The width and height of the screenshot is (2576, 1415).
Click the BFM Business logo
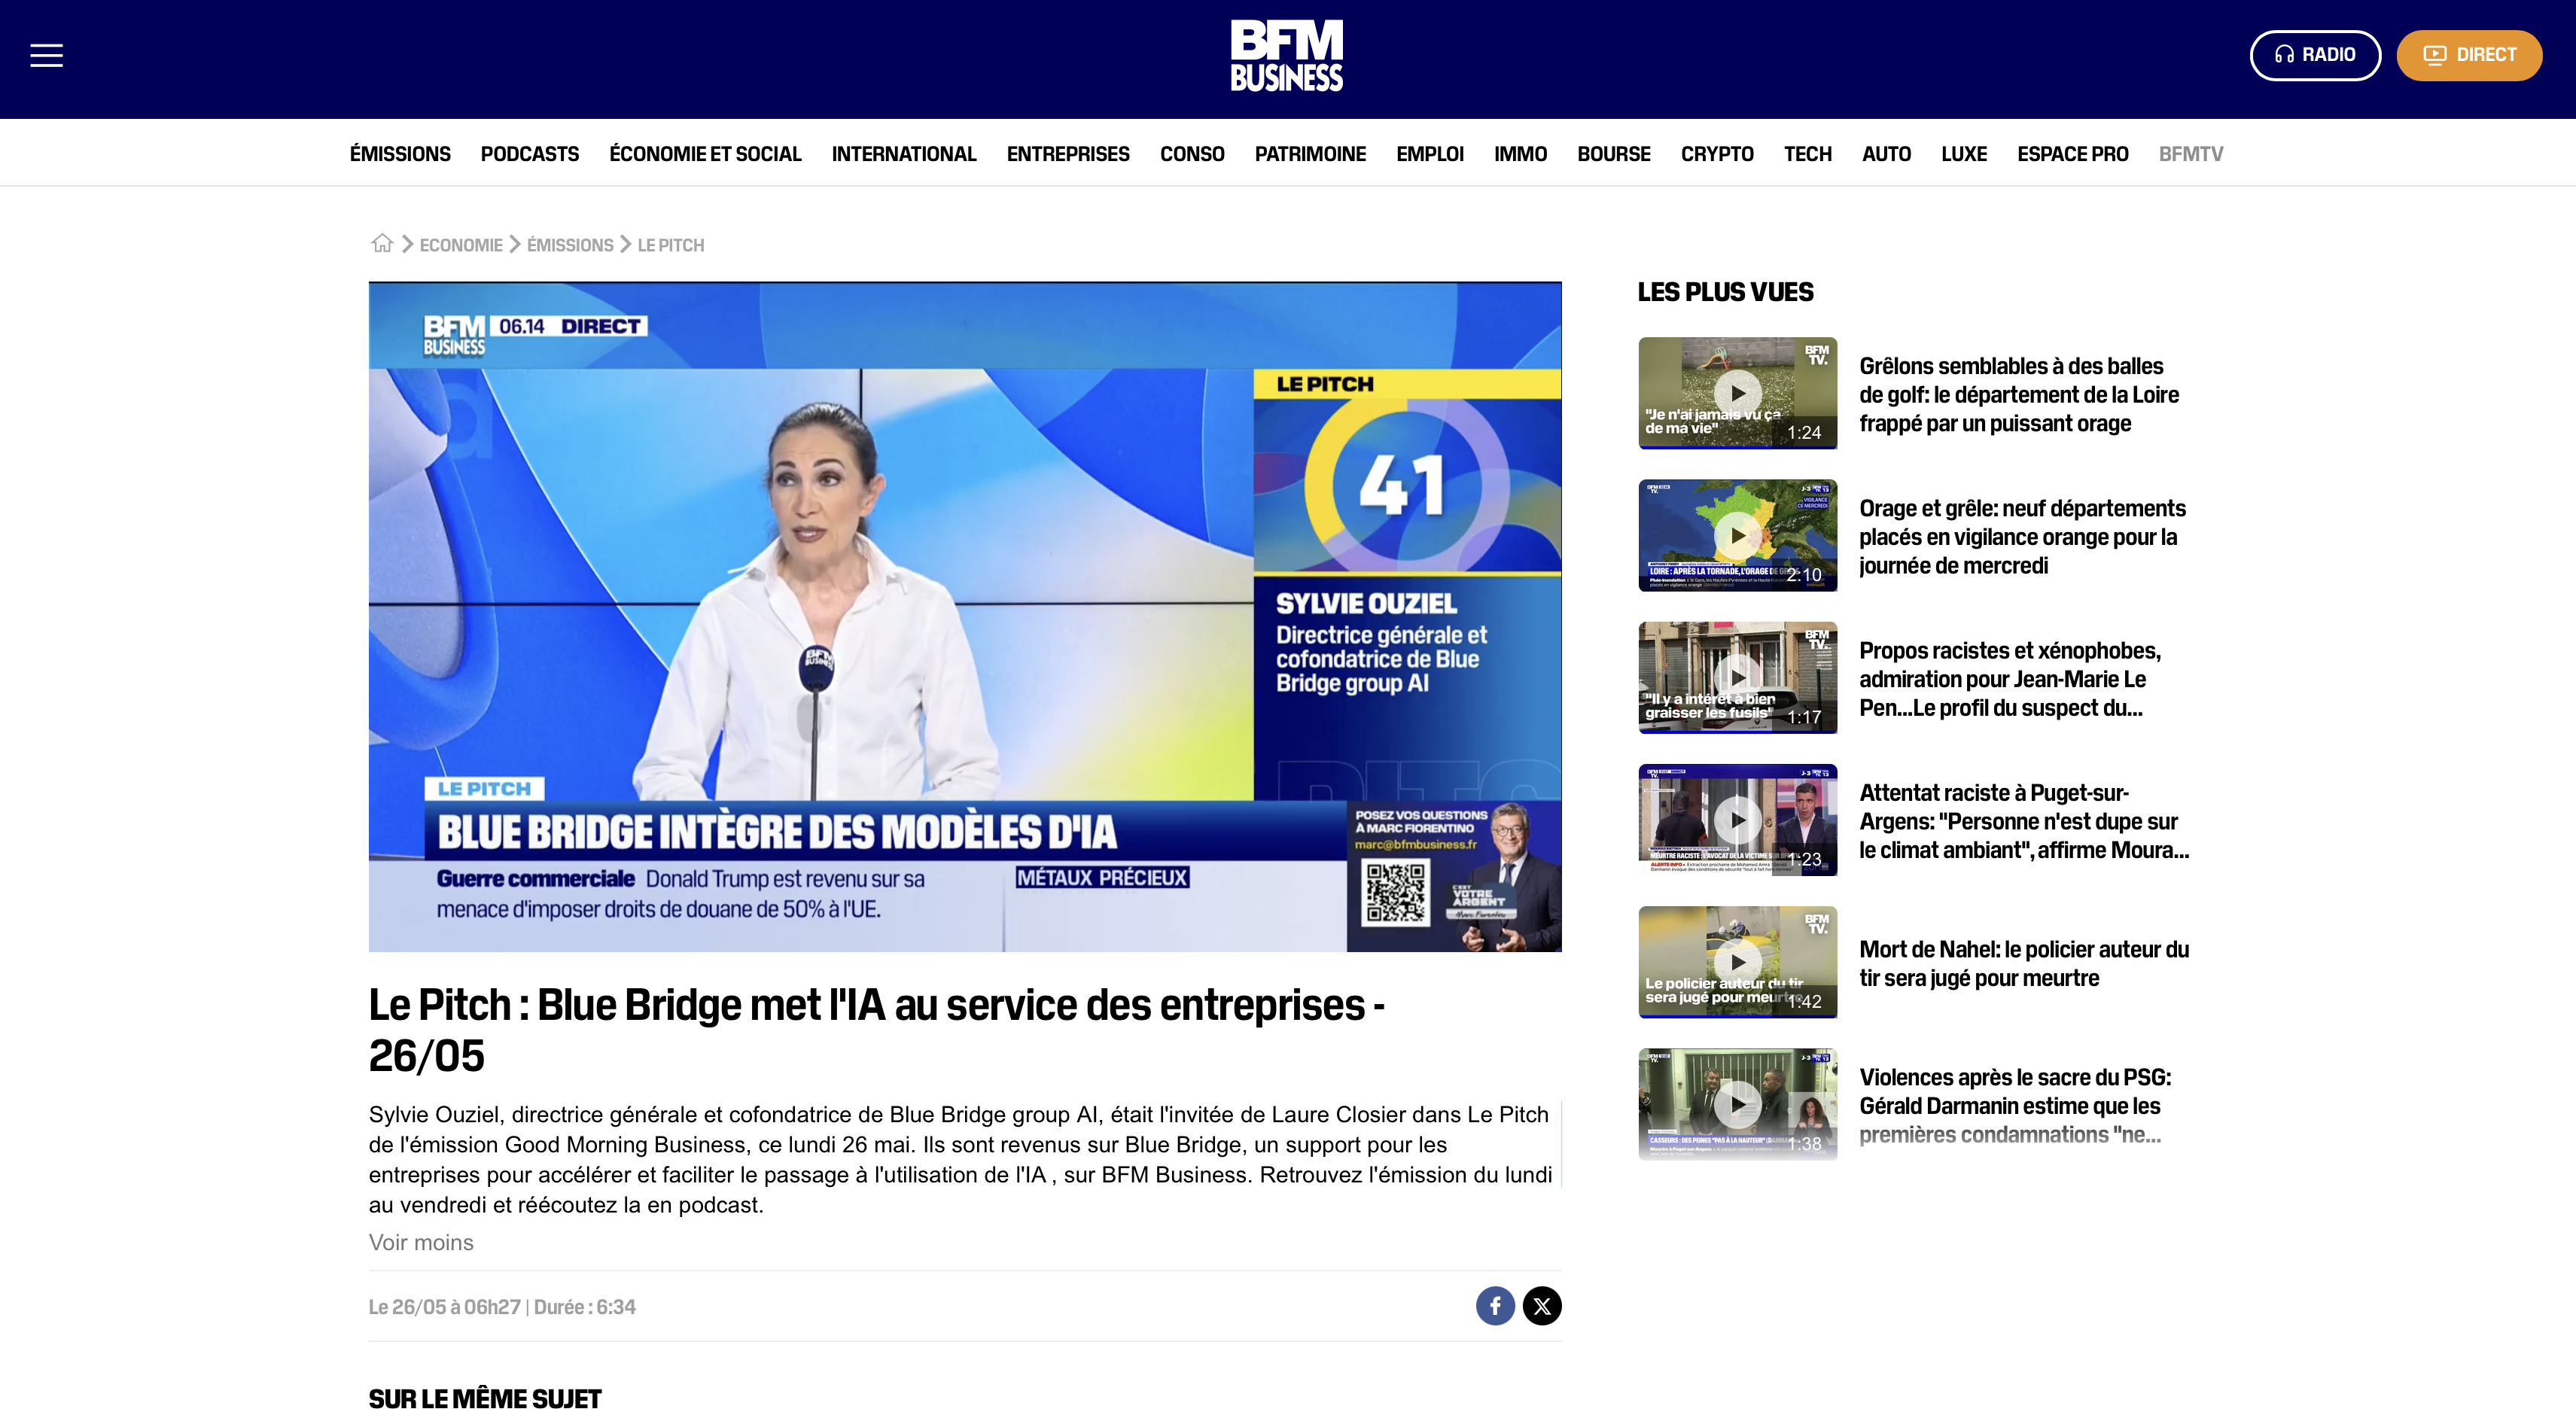tap(1286, 56)
